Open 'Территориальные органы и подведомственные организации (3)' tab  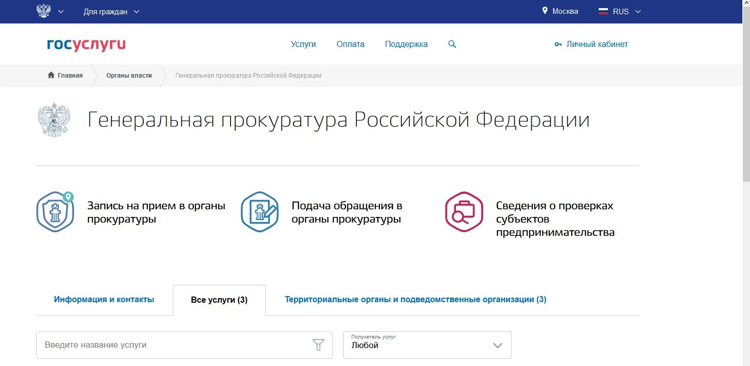(416, 300)
